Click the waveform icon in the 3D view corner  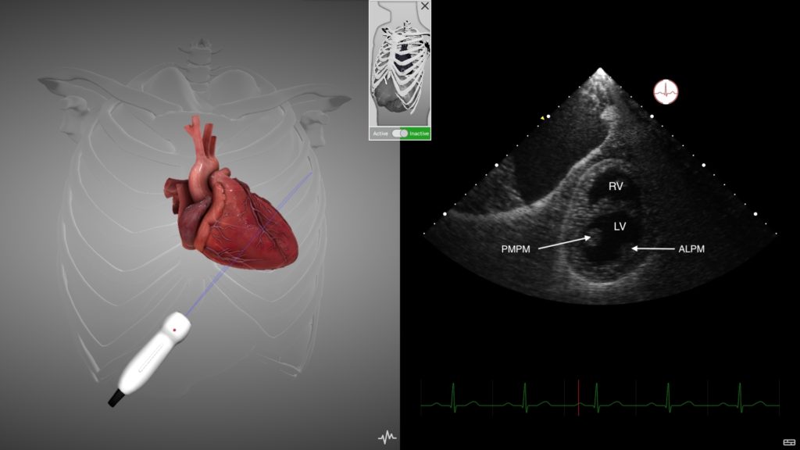(x=387, y=437)
